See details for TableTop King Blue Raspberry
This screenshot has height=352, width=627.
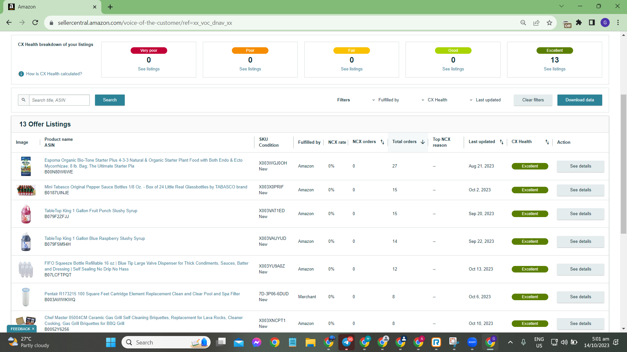pyautogui.click(x=580, y=242)
